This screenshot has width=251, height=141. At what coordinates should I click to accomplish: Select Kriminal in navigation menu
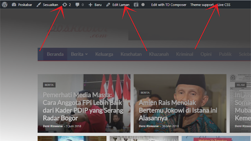pos(185,54)
